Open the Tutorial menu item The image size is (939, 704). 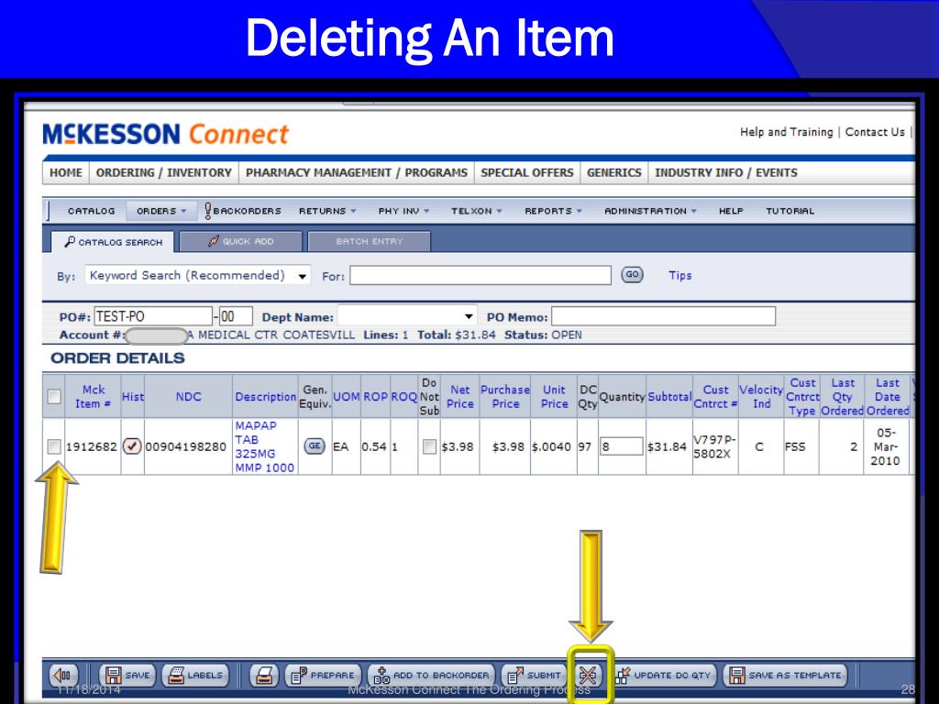coord(790,211)
